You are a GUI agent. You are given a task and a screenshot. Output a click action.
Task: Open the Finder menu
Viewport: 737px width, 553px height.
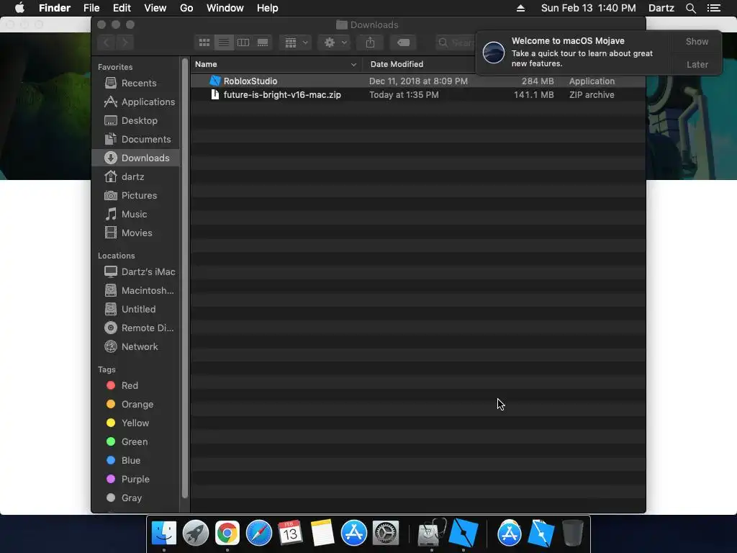coord(55,8)
